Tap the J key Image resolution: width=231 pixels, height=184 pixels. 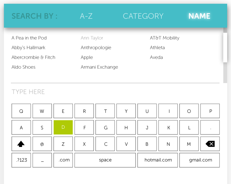click(147, 127)
